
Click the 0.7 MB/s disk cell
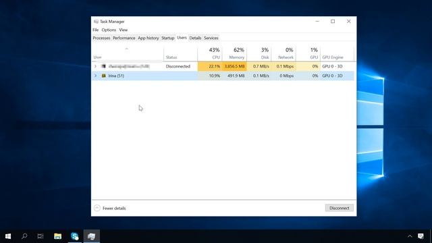[x=259, y=66]
